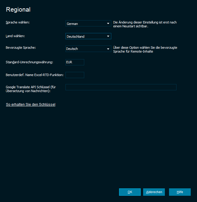Click the Google Translate API Schlüssel field

pos(121,87)
